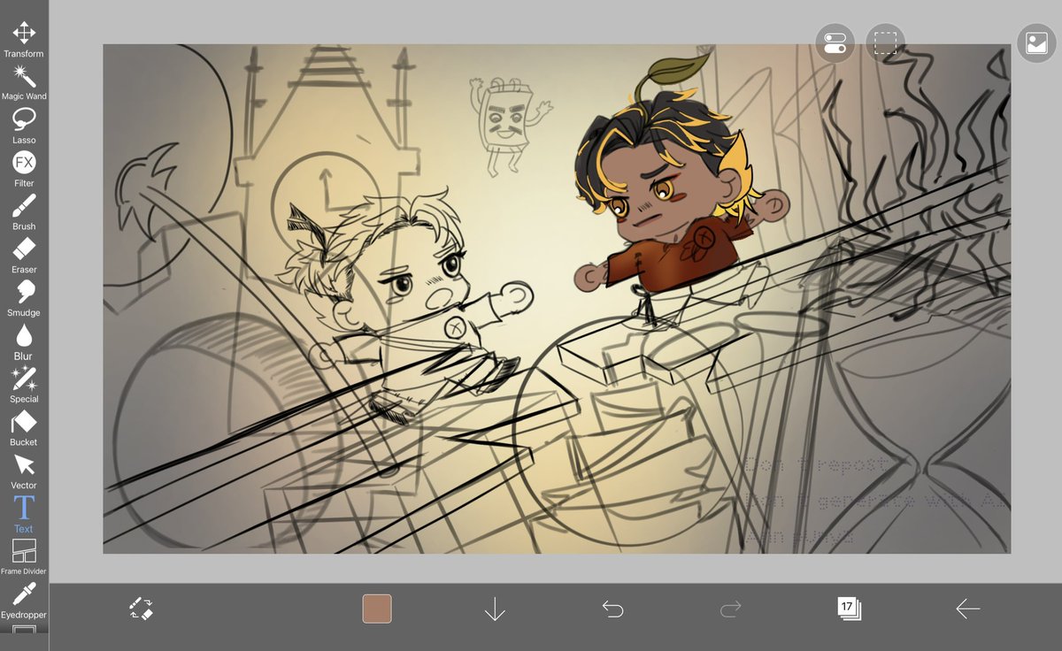The height and width of the screenshot is (651, 1062).
Task: Choose the Special brush tool
Action: pos(24,385)
